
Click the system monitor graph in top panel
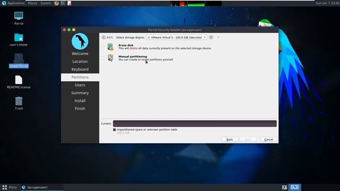point(196,4)
